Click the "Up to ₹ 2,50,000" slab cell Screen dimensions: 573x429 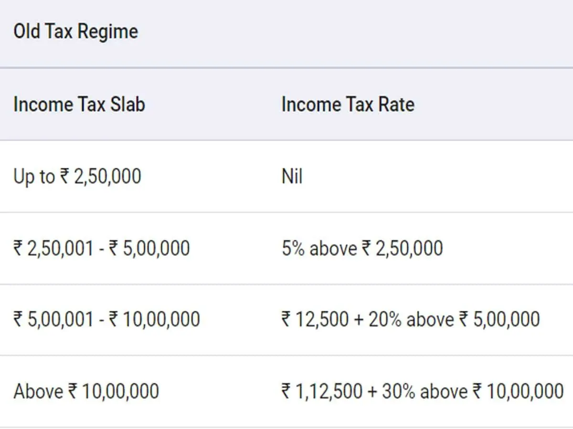click(77, 177)
